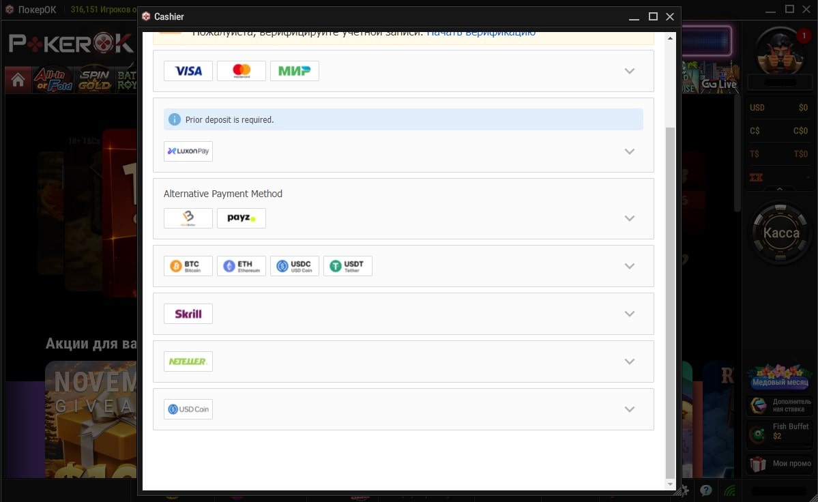This screenshot has width=818, height=502.
Task: Click the Начать верификацию link
Action: coord(481,33)
